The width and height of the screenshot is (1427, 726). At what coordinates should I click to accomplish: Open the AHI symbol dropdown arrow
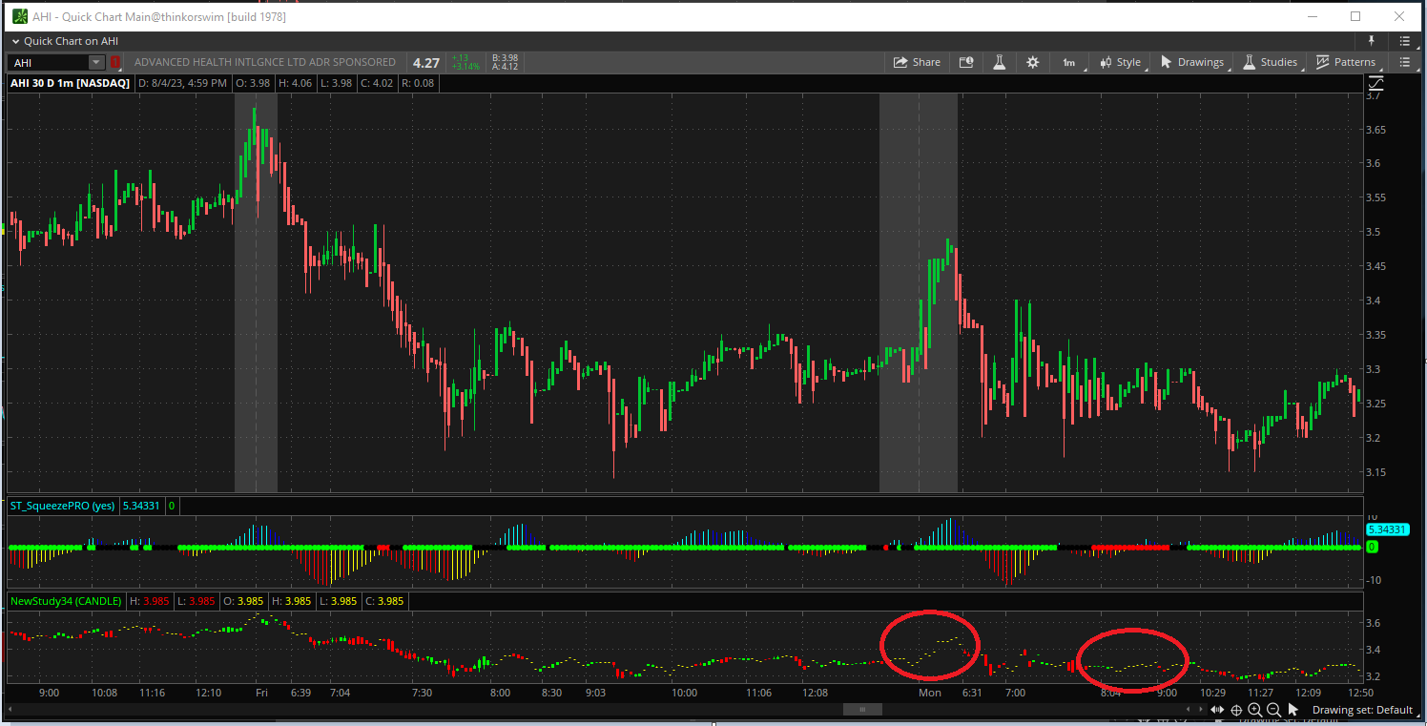click(95, 63)
